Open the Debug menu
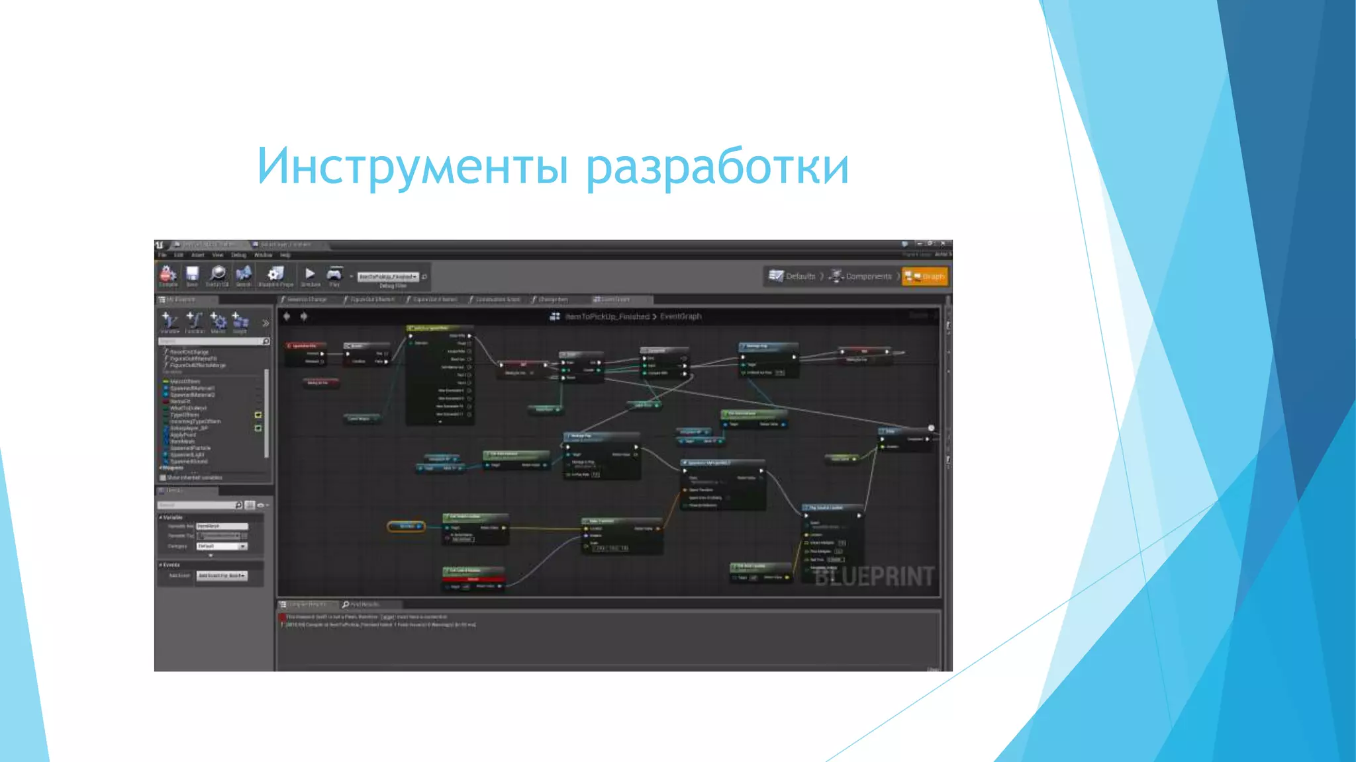Image resolution: width=1356 pixels, height=762 pixels. pos(239,255)
